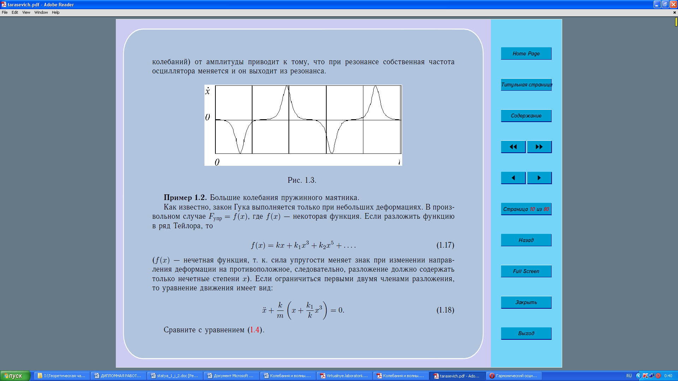Click the Выход exit button
The width and height of the screenshot is (678, 381).
(x=526, y=333)
